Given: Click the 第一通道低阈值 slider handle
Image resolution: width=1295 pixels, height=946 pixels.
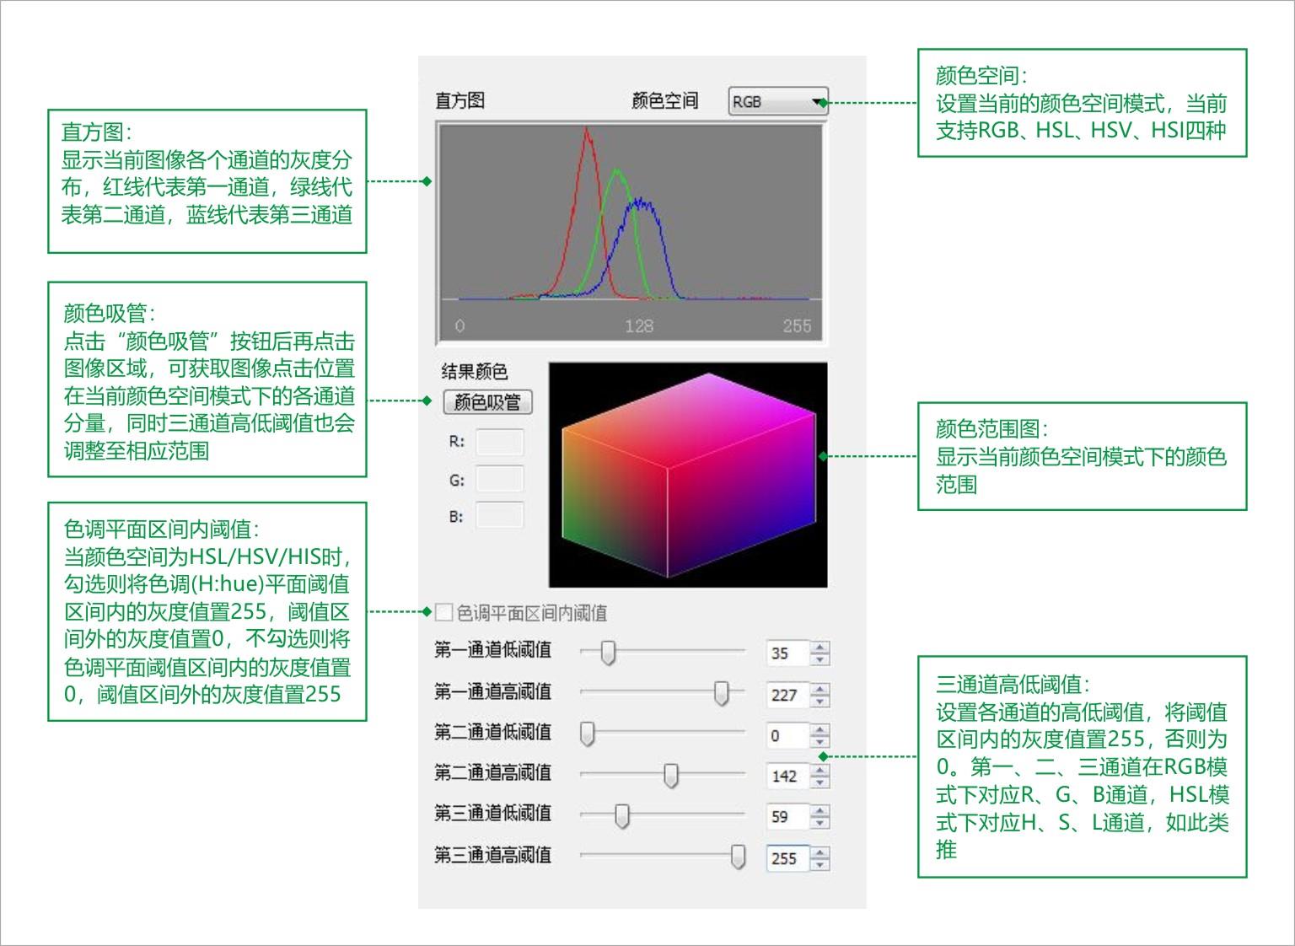Looking at the screenshot, I should (x=608, y=652).
